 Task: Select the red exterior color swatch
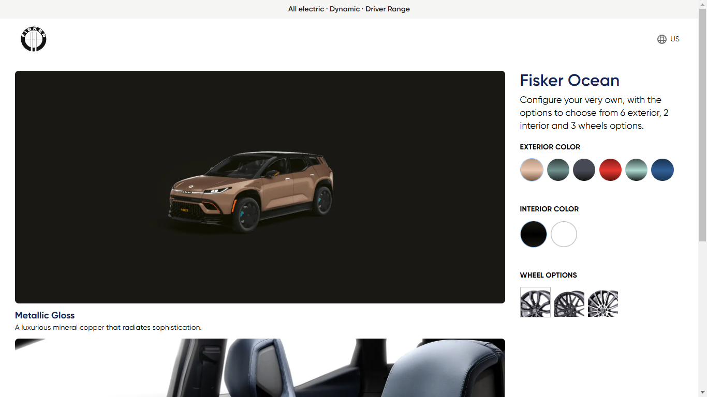[x=610, y=170]
